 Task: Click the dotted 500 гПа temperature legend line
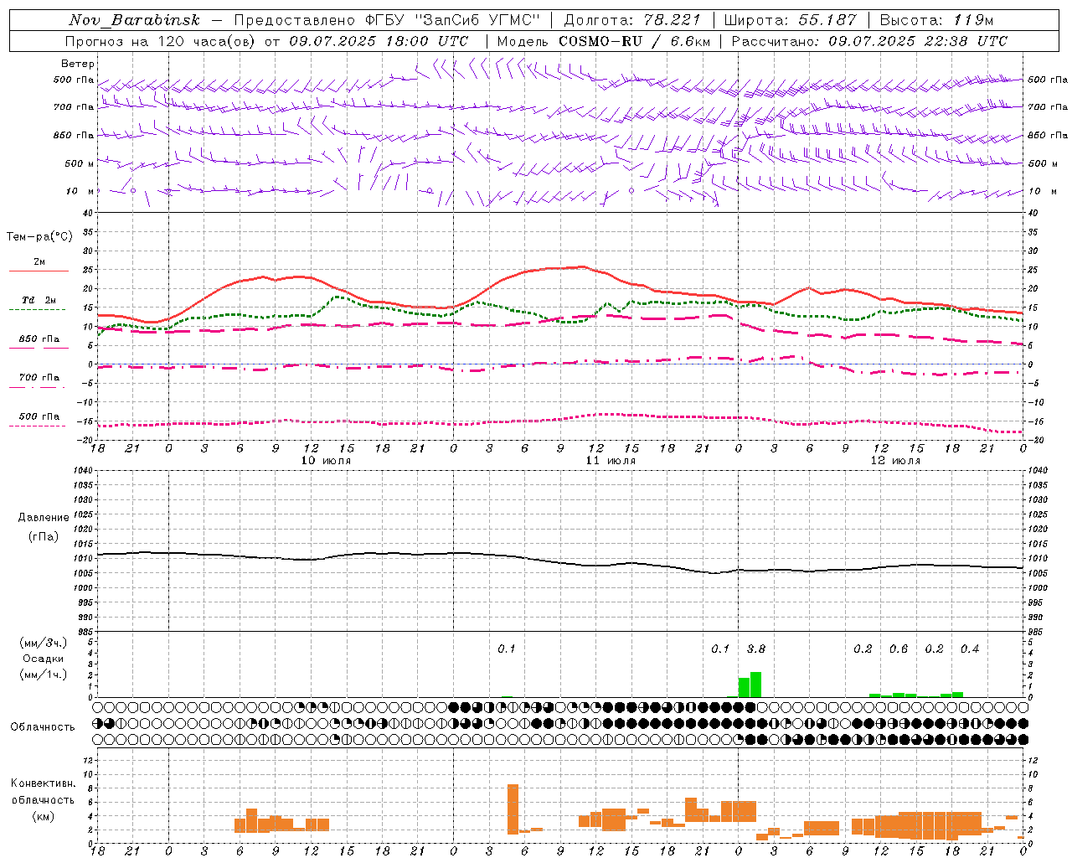pos(37,426)
